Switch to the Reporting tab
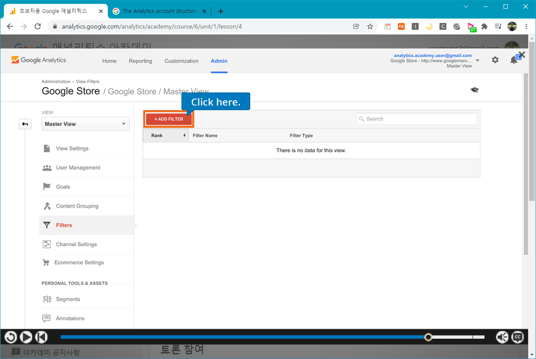The height and width of the screenshot is (359, 536). [x=140, y=61]
